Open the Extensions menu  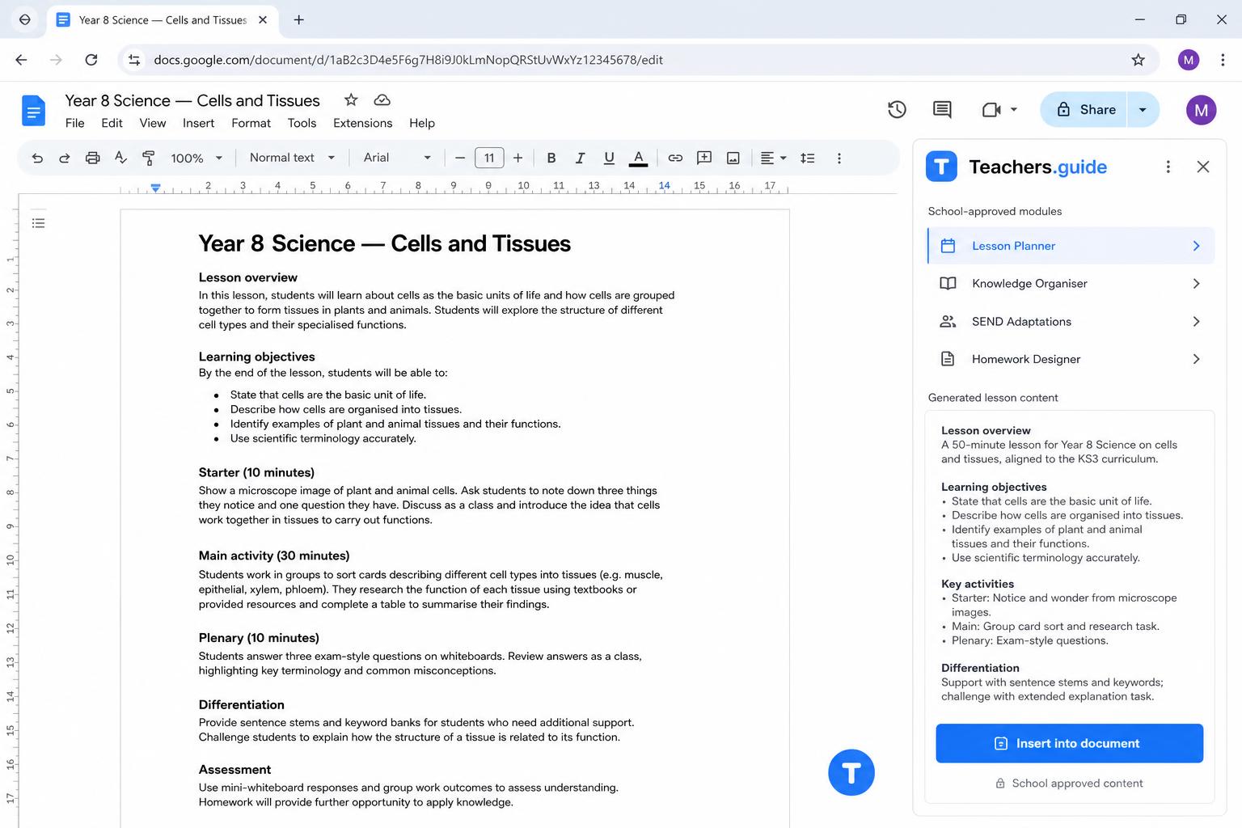click(x=362, y=123)
